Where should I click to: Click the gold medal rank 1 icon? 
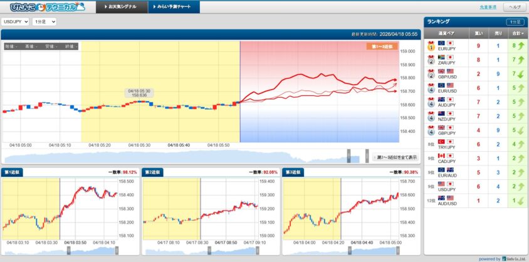tap(431, 45)
